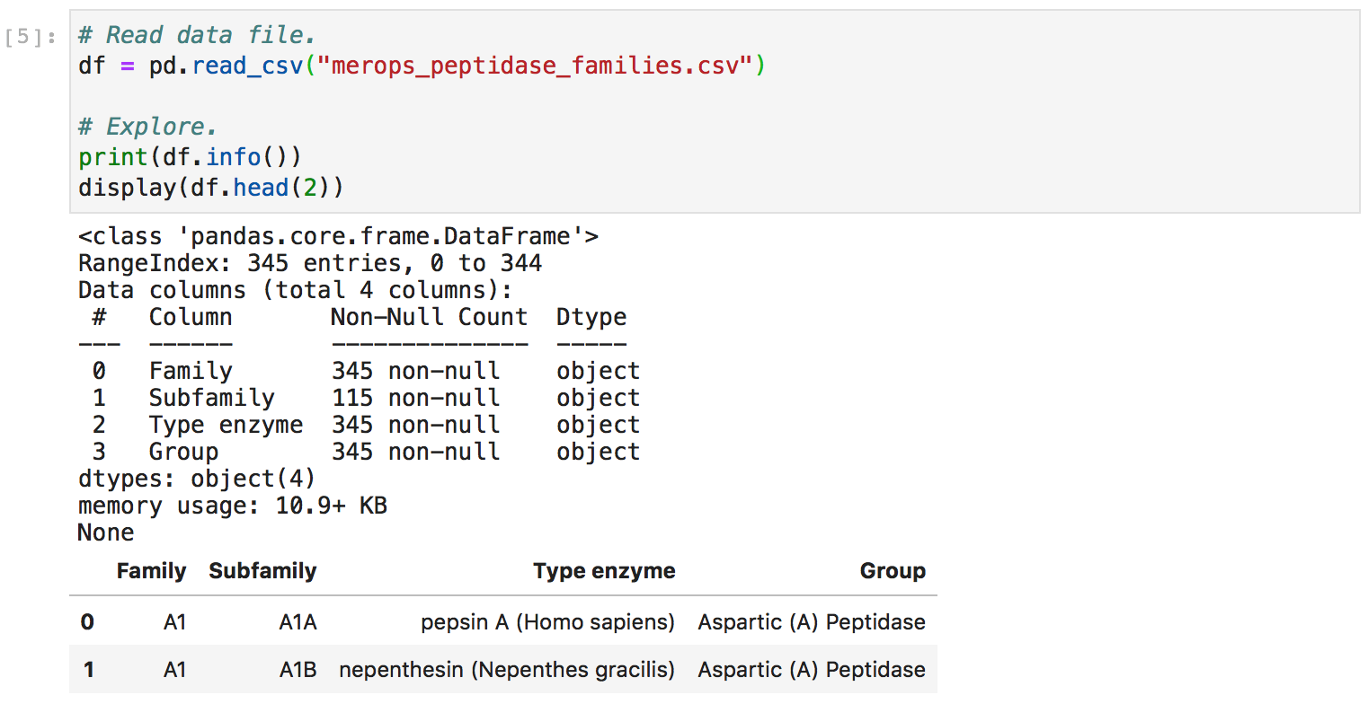The height and width of the screenshot is (704, 1368).
Task: Click the read_csv function name in code
Action: (x=247, y=66)
